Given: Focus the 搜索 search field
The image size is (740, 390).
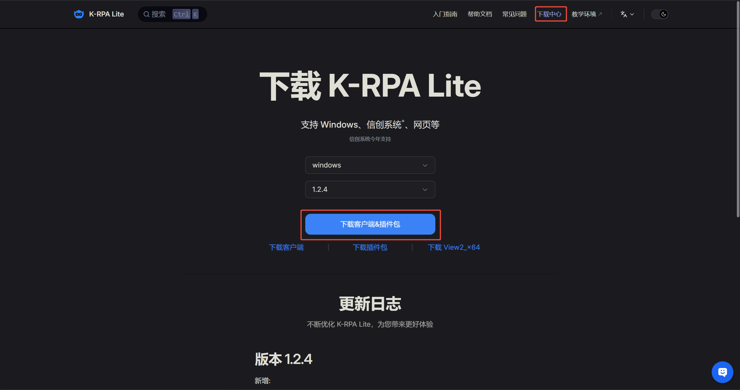Looking at the screenshot, I should 172,14.
